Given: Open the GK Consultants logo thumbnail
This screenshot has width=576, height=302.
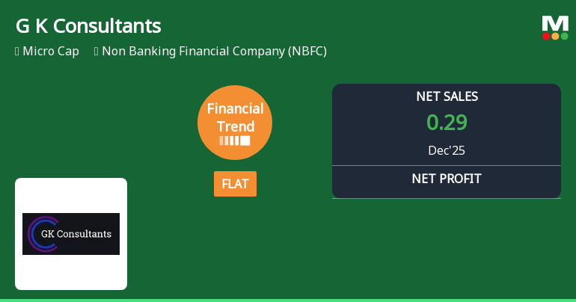Looking at the screenshot, I should pos(71,233).
